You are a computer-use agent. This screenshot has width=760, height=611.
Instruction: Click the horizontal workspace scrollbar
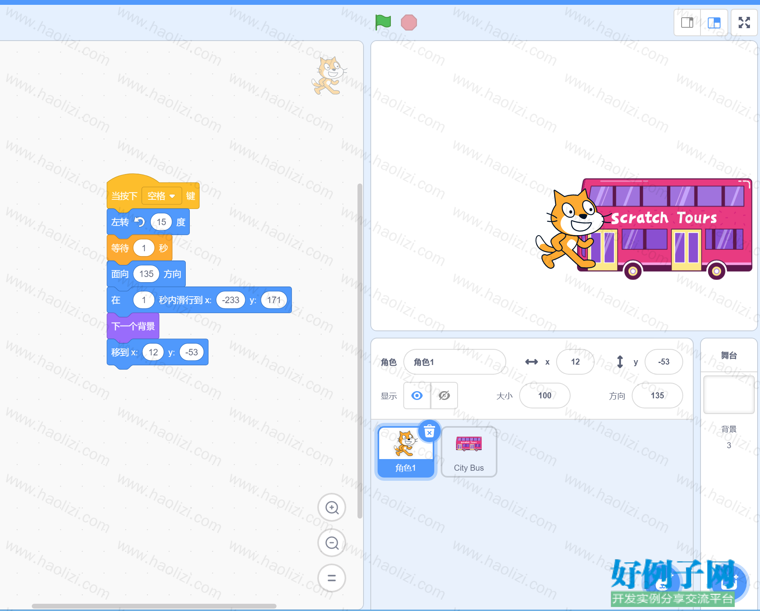154,606
